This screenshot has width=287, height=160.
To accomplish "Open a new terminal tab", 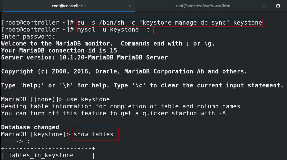I will 278,6.
